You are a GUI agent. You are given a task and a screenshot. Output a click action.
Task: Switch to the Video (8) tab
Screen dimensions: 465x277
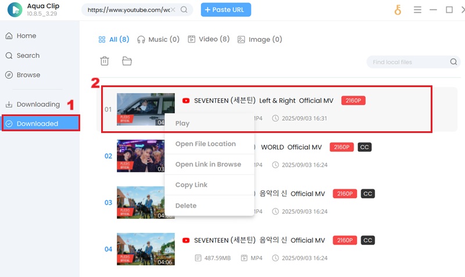pos(209,39)
